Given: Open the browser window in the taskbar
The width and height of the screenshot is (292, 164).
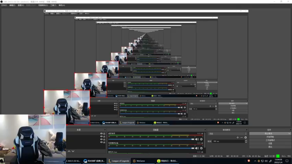Looking at the screenshot, I should pos(94,161).
